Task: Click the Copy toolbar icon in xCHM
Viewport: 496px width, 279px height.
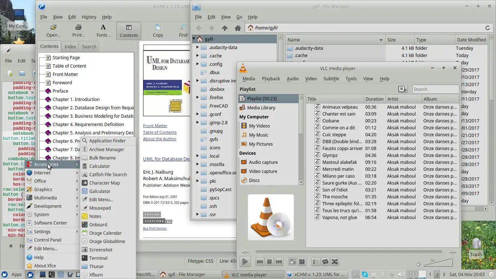Action: pos(158,31)
